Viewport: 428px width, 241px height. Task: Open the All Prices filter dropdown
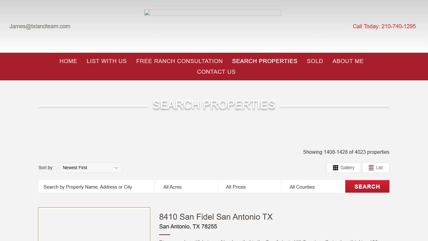(249, 186)
